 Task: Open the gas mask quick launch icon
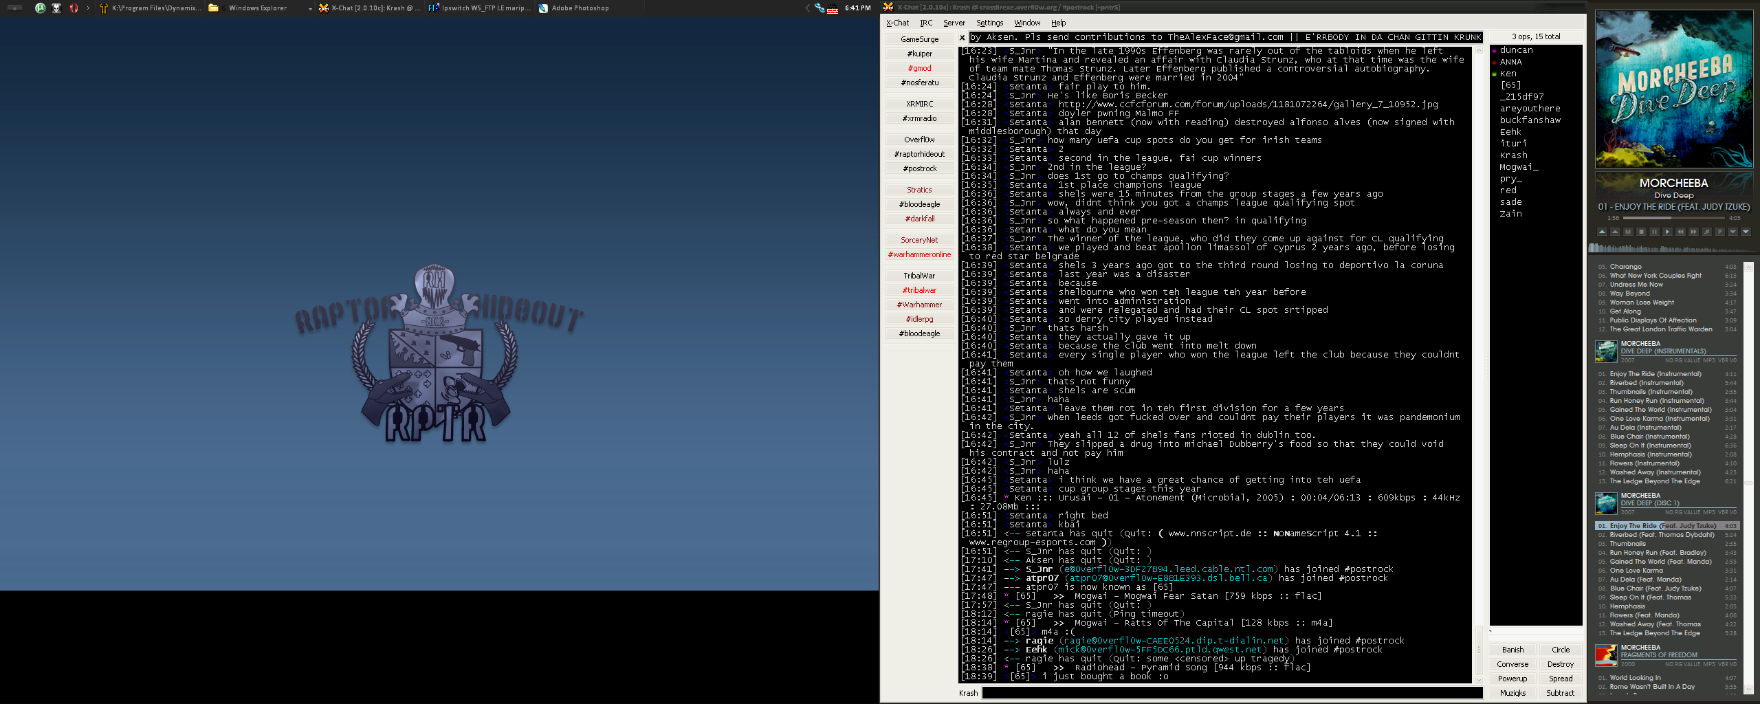(56, 8)
